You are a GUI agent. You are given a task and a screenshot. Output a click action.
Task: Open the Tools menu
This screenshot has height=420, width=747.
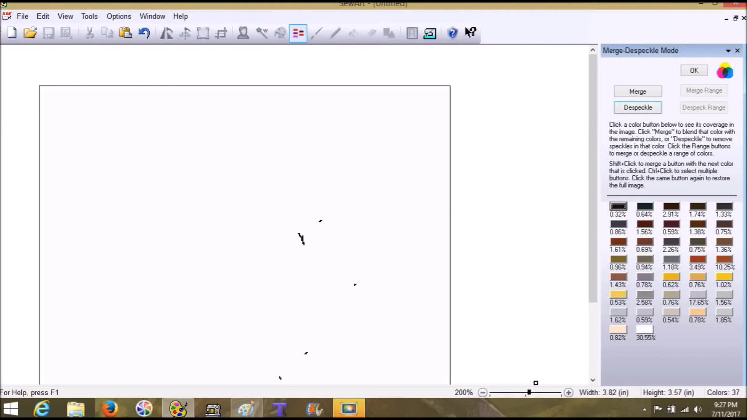pyautogui.click(x=89, y=16)
